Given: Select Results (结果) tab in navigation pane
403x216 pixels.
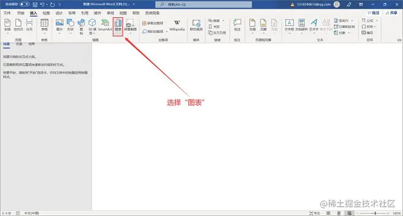Looking at the screenshot, I should [x=32, y=44].
